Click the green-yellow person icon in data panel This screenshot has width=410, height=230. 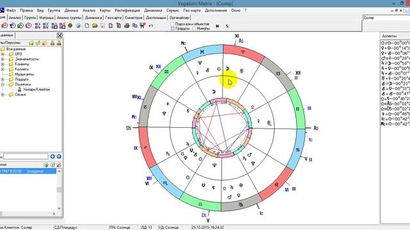point(53,43)
